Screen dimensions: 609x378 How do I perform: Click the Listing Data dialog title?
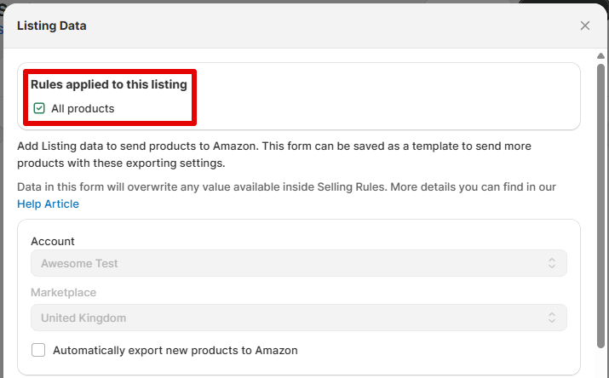point(51,26)
